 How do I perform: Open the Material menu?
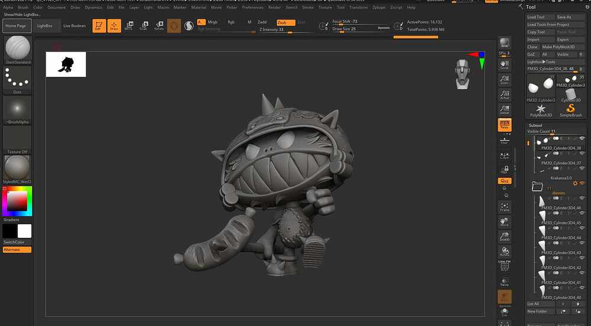tap(199, 7)
